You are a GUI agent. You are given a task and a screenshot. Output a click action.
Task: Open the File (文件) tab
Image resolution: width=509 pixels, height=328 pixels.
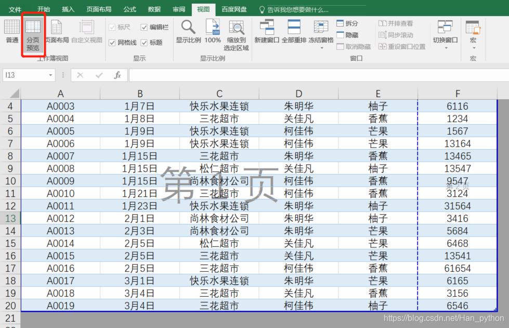point(15,9)
